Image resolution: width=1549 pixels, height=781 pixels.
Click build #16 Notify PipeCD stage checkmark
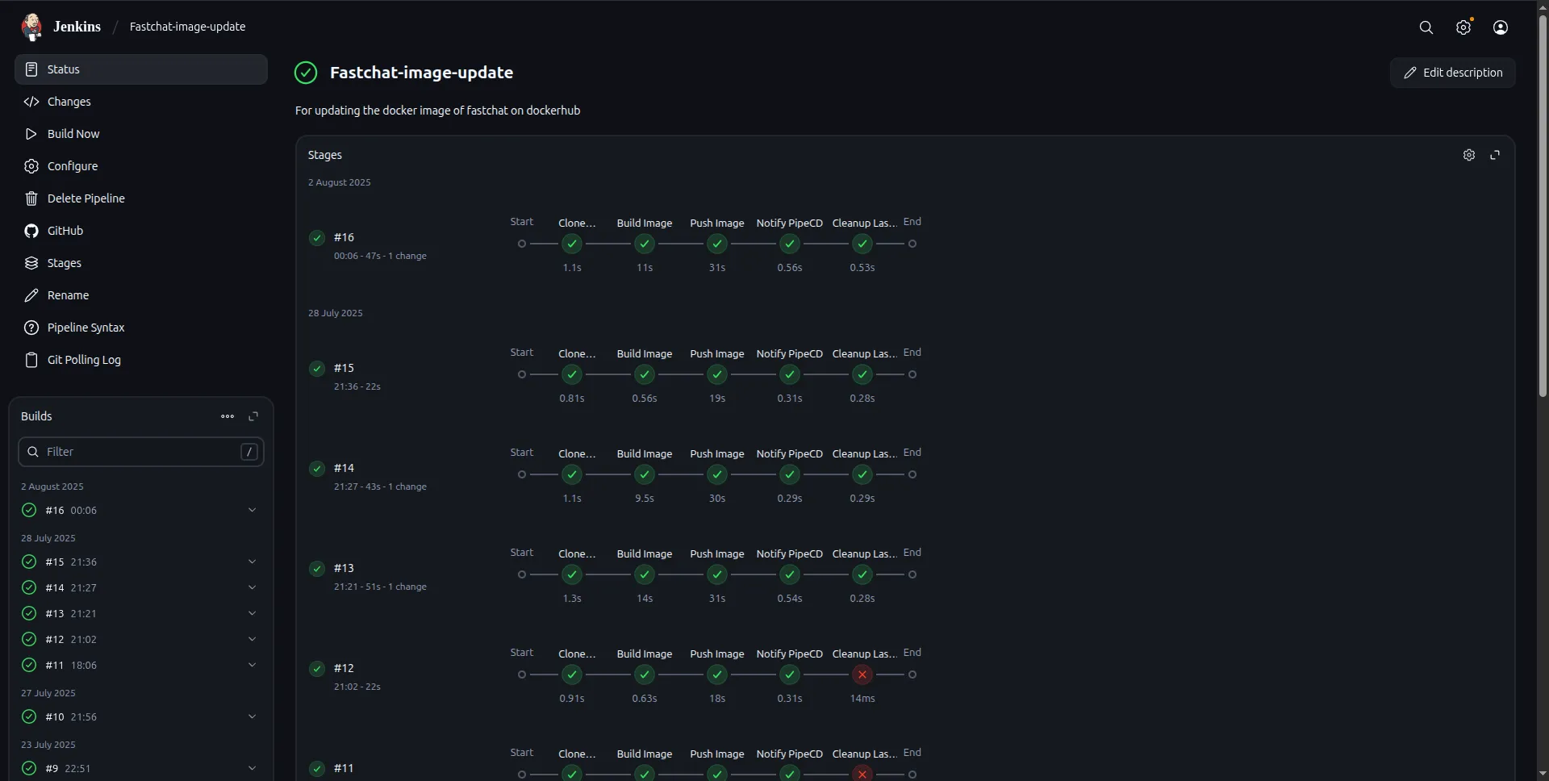click(790, 244)
